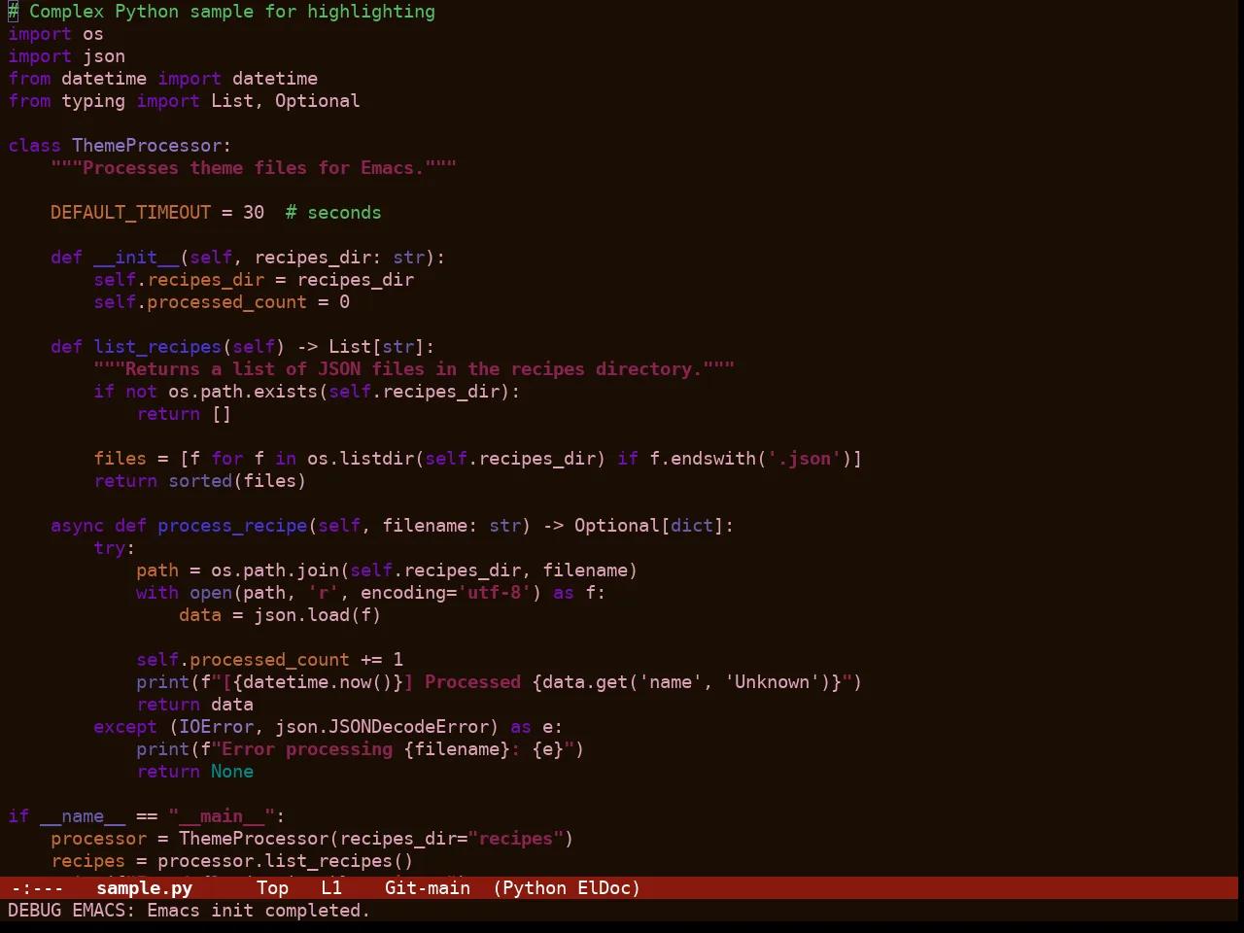
Task: Click the comment 'Complex Python sample for highlighting'
Action: (232, 12)
